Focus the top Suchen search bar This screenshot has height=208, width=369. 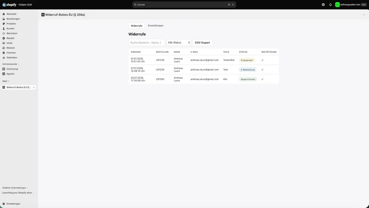click(x=184, y=5)
